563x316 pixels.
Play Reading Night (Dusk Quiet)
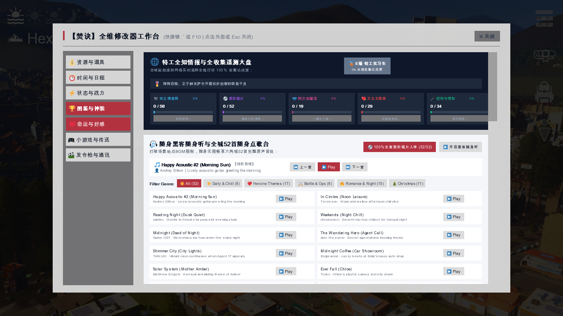click(x=286, y=217)
